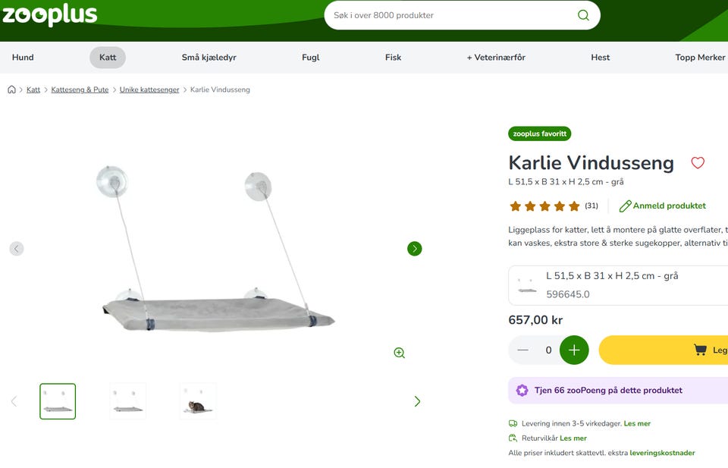Add product to wishlist with heart icon
This screenshot has height=468, width=728.
click(x=698, y=163)
